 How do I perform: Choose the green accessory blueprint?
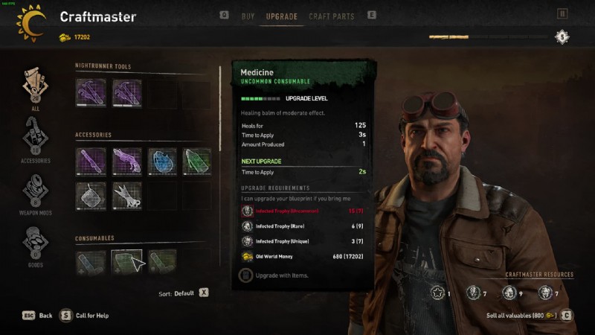[x=197, y=162]
